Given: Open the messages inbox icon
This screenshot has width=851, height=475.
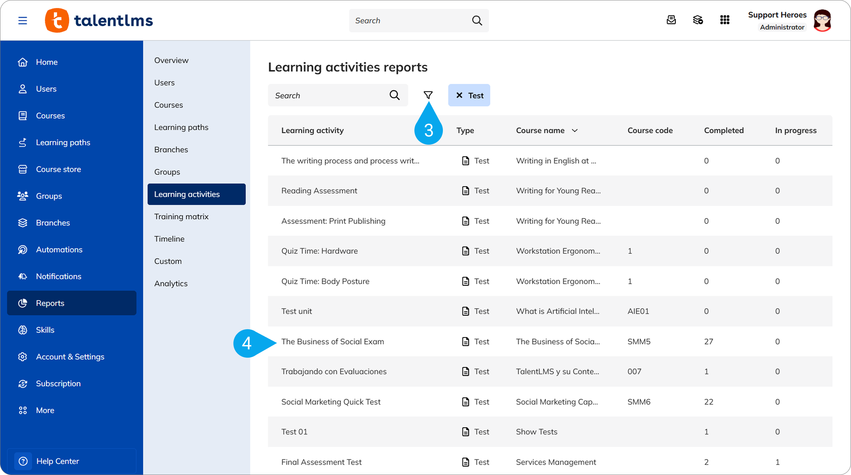Looking at the screenshot, I should coord(671,20).
